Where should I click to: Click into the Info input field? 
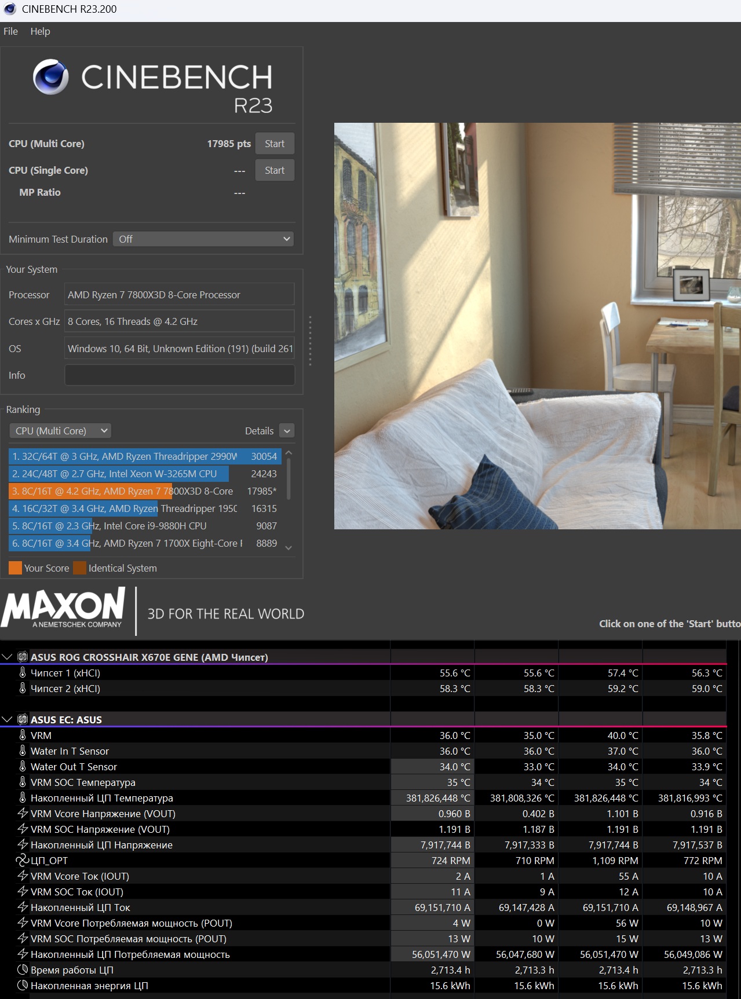180,375
